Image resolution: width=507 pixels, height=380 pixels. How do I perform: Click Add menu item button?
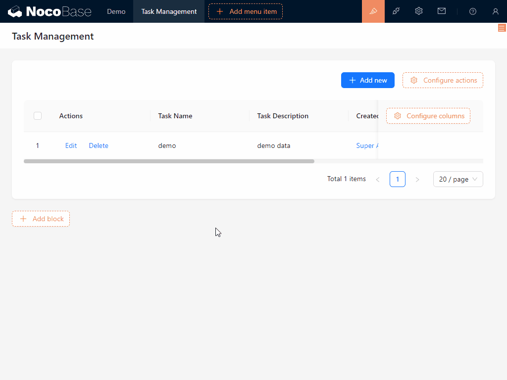(246, 11)
